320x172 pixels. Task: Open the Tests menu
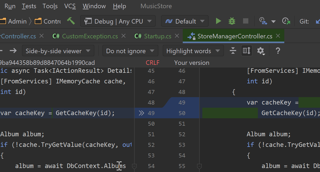click(29, 6)
